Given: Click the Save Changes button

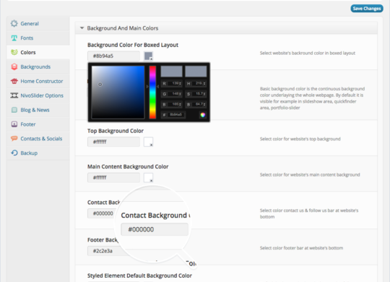Looking at the screenshot, I should pyautogui.click(x=367, y=9).
